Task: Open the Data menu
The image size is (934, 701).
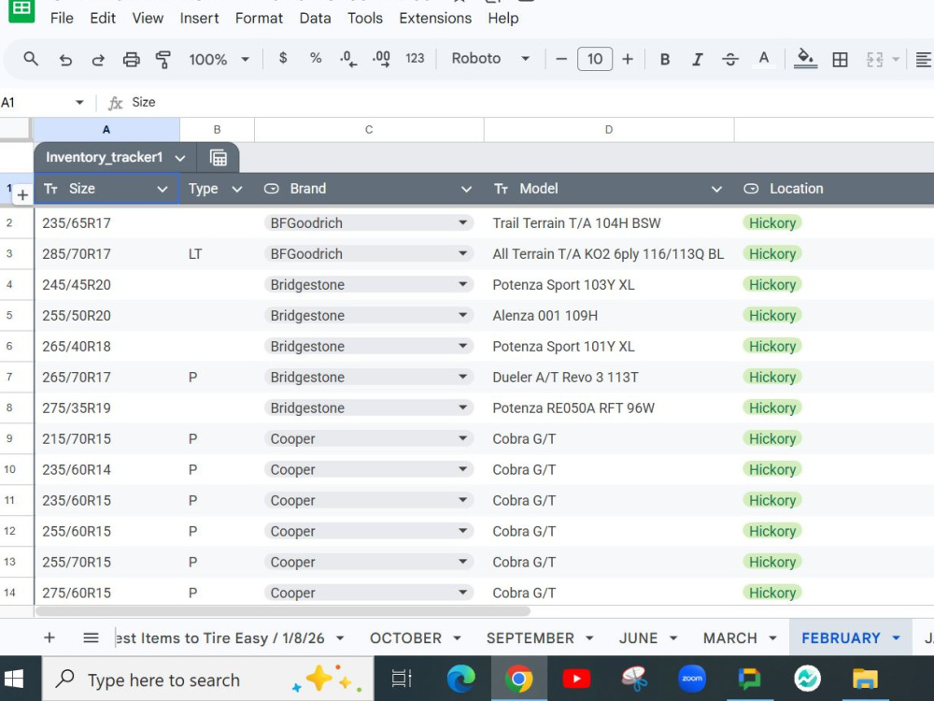Action: click(x=315, y=19)
